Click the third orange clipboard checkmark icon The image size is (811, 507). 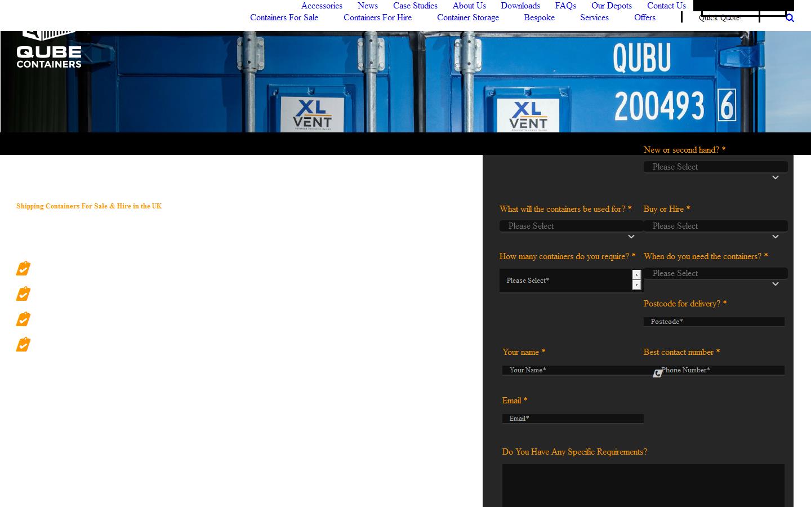click(x=23, y=319)
